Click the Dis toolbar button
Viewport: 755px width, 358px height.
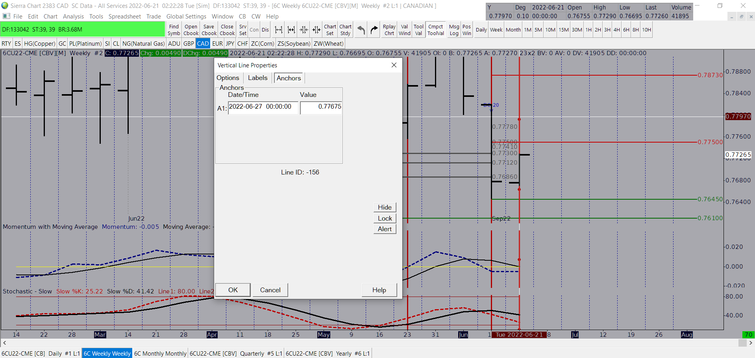click(x=265, y=30)
